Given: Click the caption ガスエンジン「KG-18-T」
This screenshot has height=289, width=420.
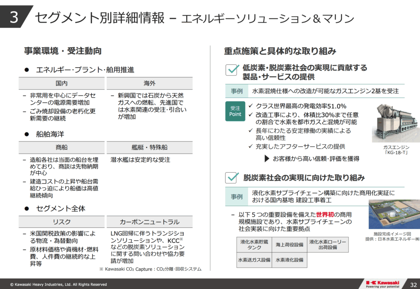Looking at the screenshot, I should click(396, 150).
